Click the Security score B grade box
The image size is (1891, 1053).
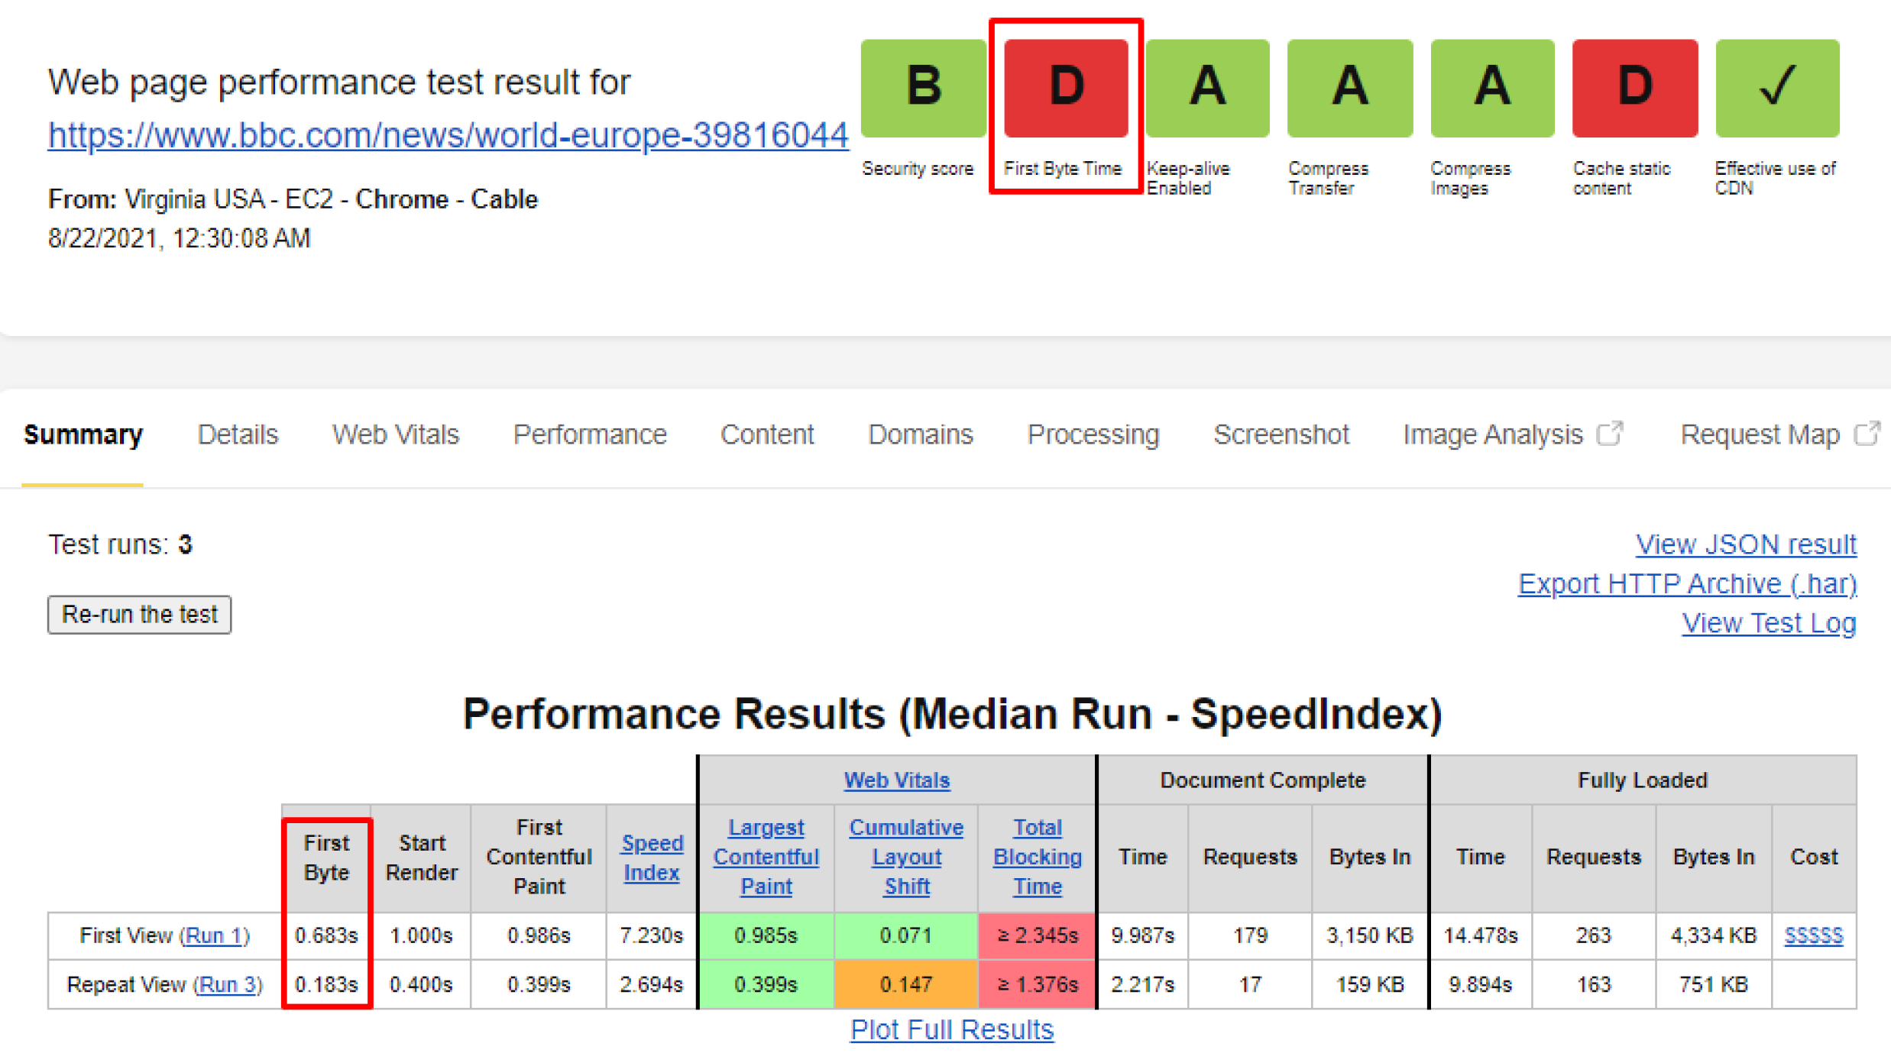pos(923,88)
